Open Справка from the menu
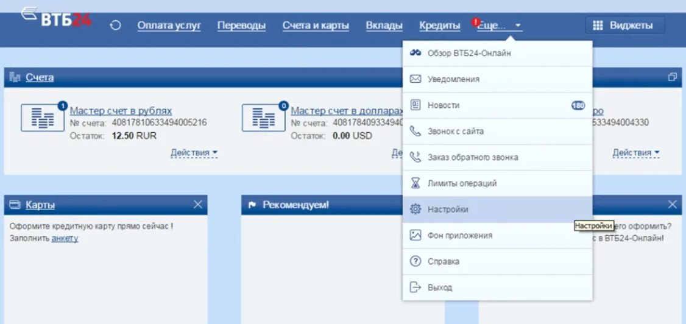This screenshot has height=324, width=686. point(497,261)
